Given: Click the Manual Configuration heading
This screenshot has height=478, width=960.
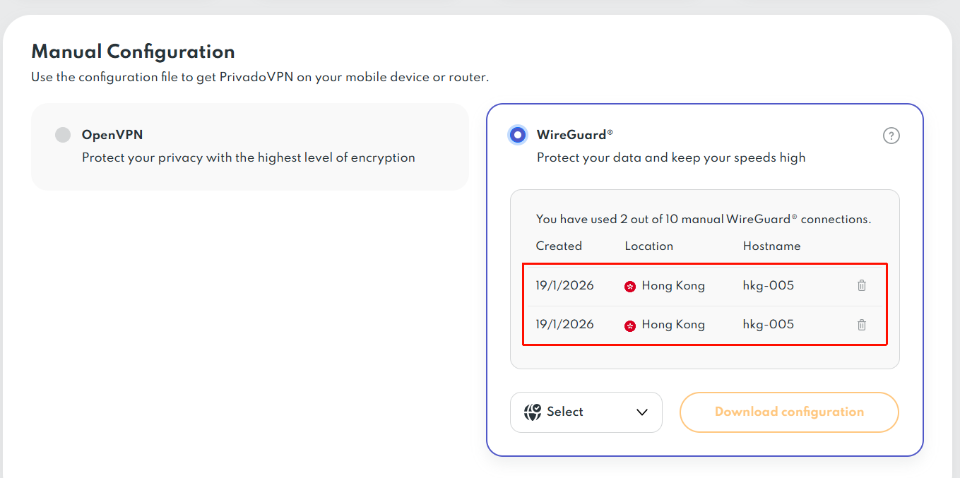Looking at the screenshot, I should pos(133,52).
